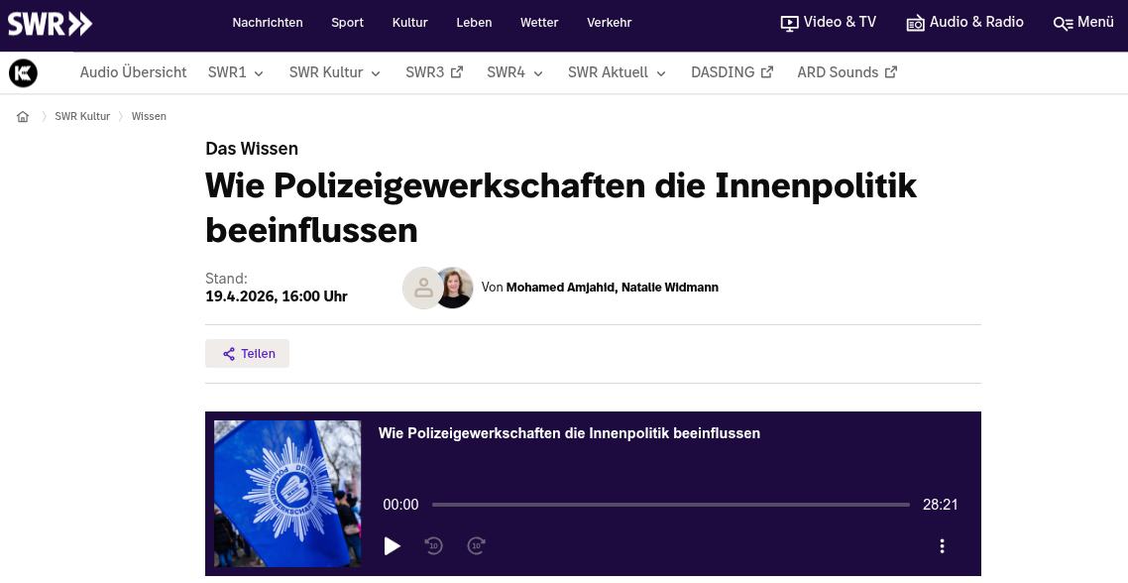
Task: Click the date 19.4.2026, 16:00 Uhr
Action: pos(277,296)
